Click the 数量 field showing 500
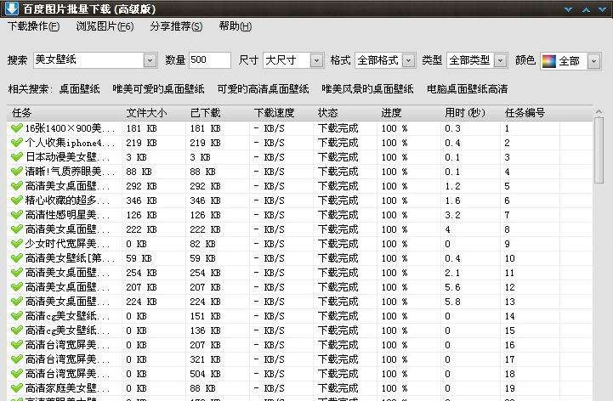 click(x=210, y=60)
